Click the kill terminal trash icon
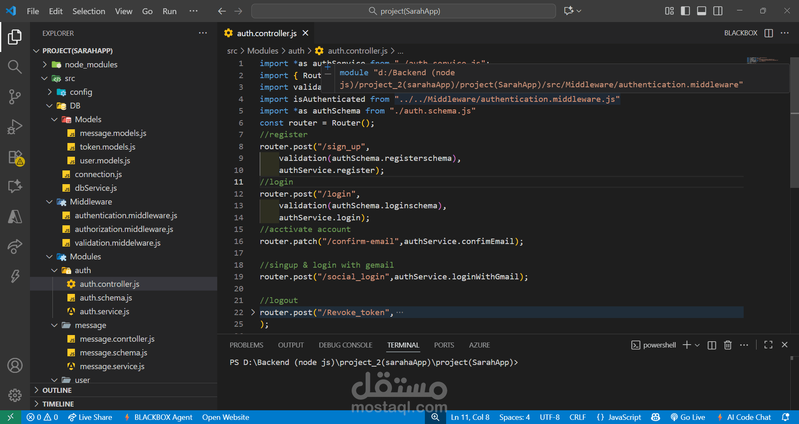Viewport: 799px width, 424px height. click(x=727, y=345)
